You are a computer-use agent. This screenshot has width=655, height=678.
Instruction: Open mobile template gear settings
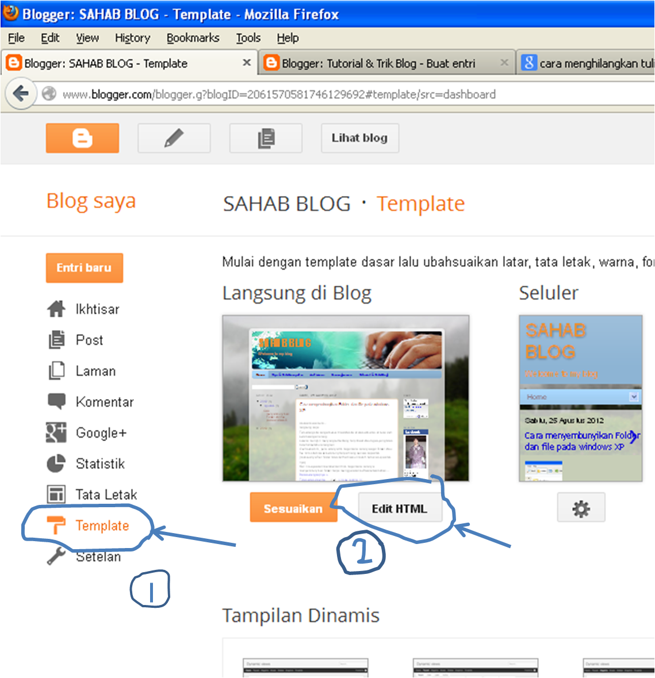pyautogui.click(x=581, y=507)
